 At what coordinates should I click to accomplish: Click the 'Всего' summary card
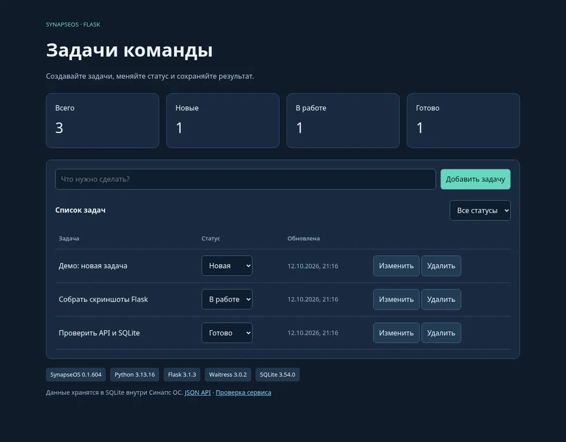103,120
